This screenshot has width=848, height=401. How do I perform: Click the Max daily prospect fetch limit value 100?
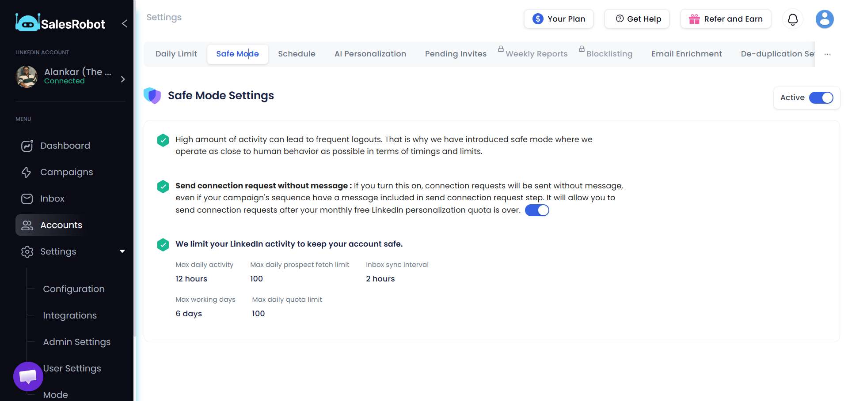pos(257,279)
